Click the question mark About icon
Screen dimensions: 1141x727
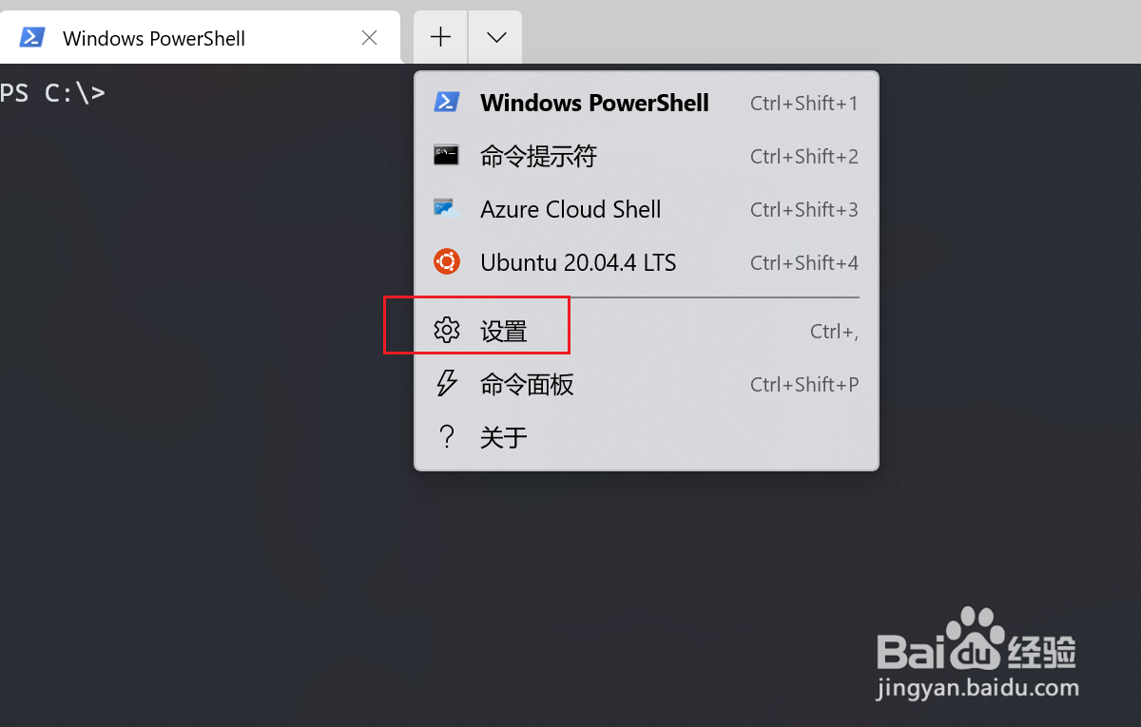click(x=446, y=437)
